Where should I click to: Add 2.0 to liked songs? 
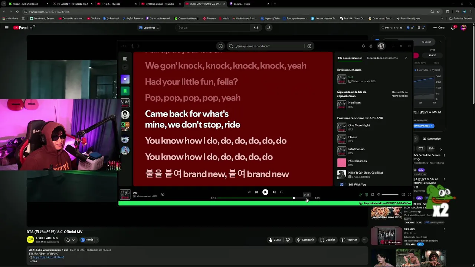pos(163,194)
